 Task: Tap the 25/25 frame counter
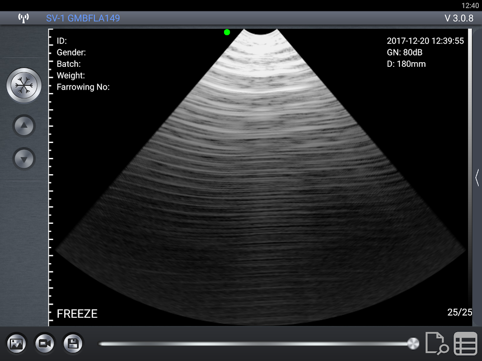point(459,312)
